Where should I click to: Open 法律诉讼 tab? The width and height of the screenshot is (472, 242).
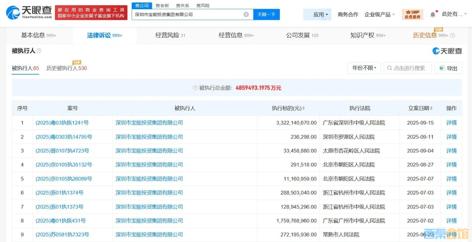point(105,35)
